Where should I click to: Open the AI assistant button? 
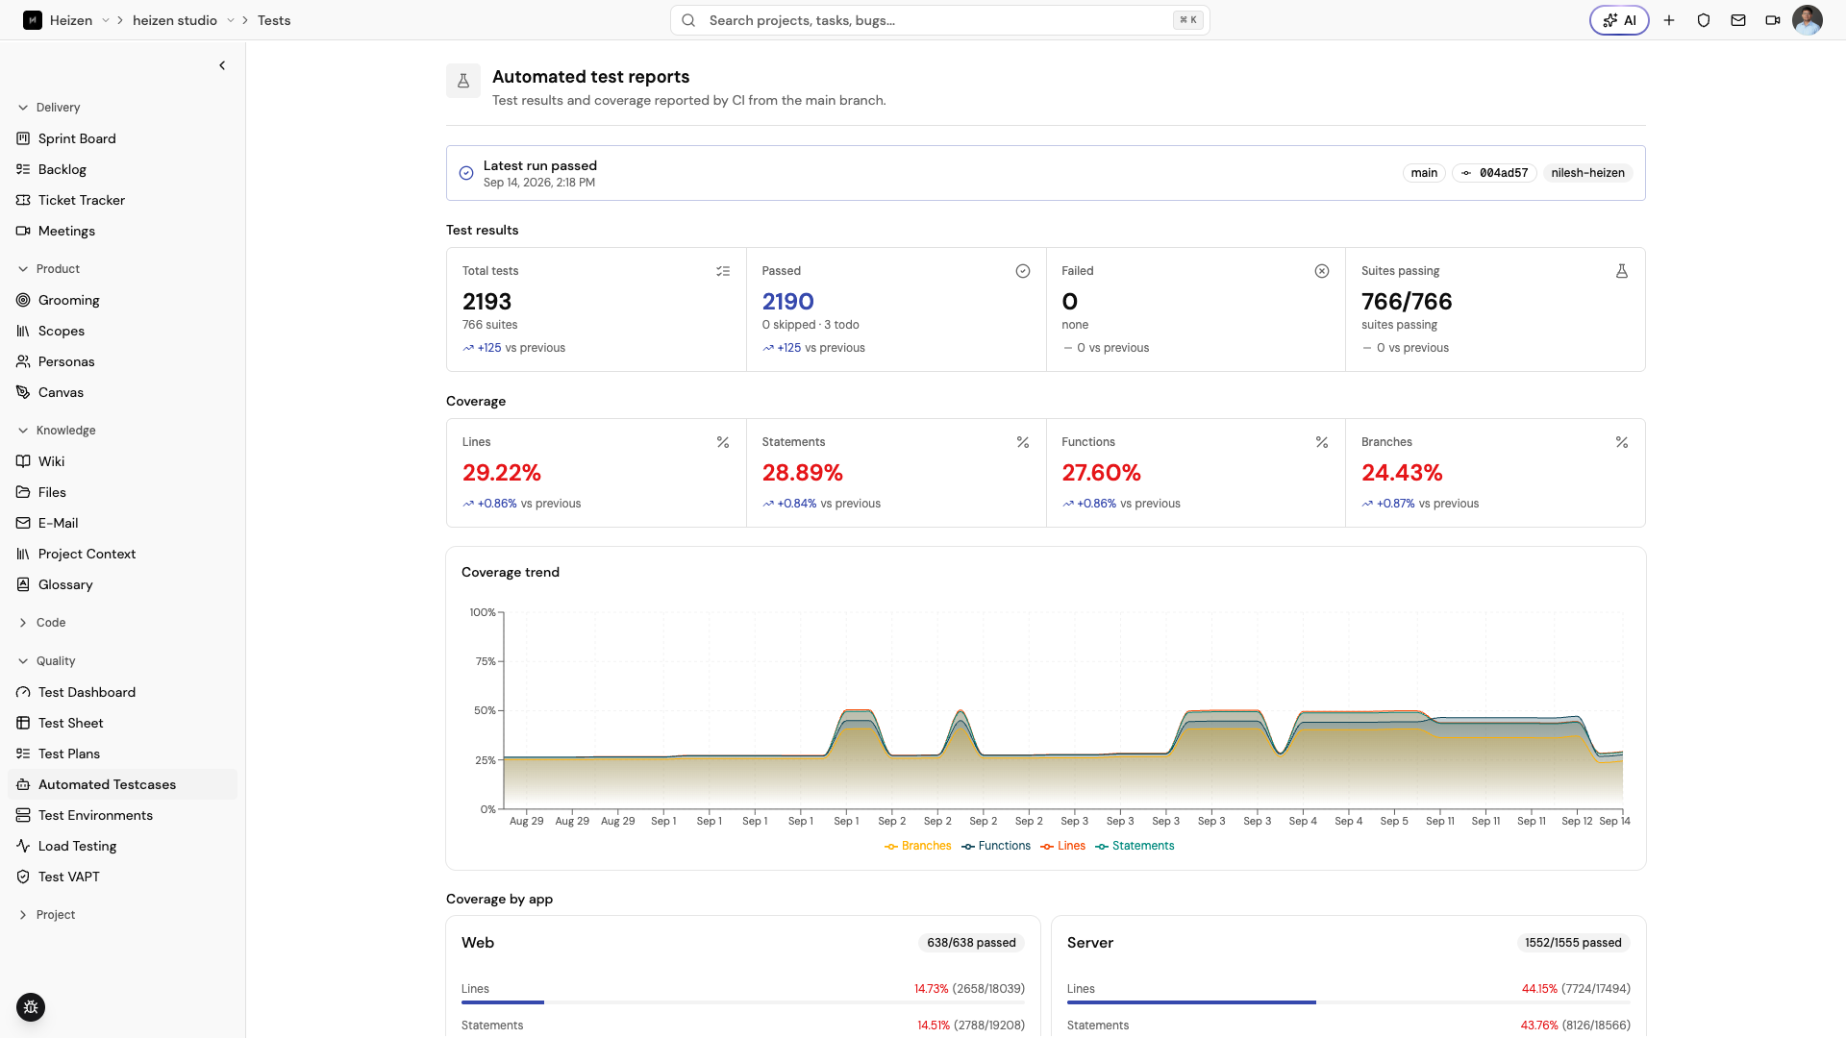point(1619,20)
